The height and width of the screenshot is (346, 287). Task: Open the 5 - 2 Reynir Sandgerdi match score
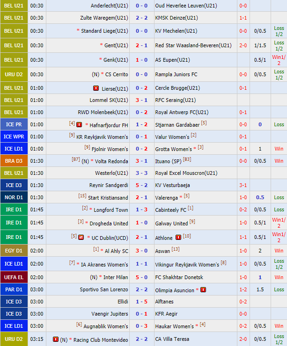click(x=141, y=185)
